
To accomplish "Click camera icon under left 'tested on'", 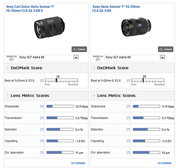I will click(x=11, y=59).
